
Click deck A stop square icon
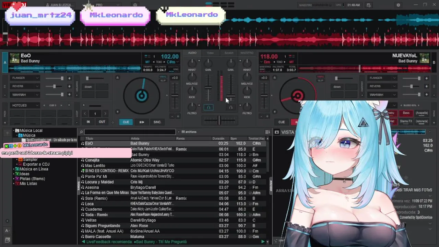click(118, 111)
